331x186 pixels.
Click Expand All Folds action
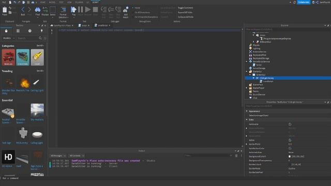coord(185,12)
